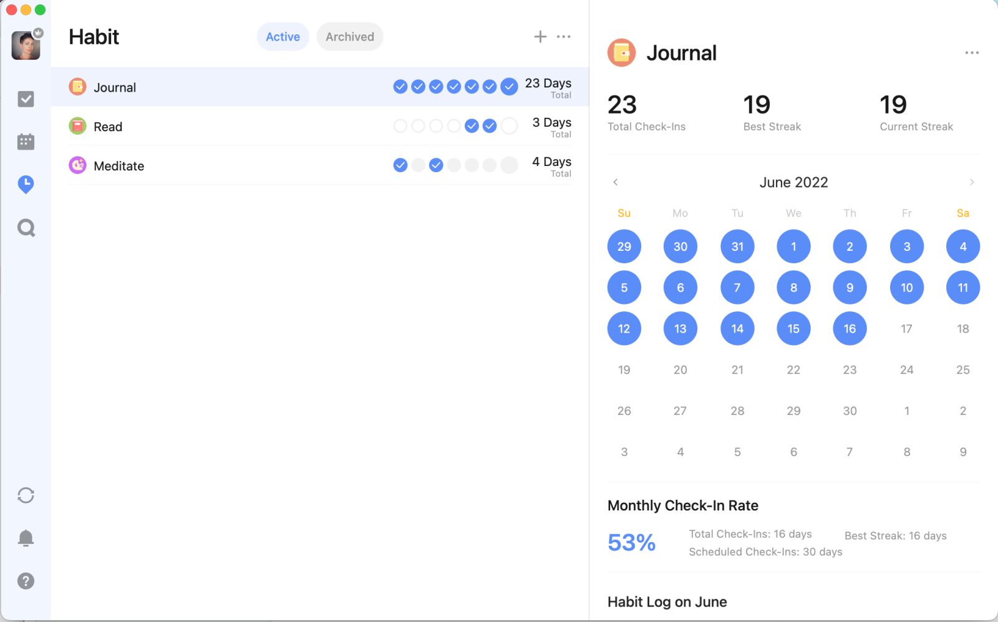Open the Habit clock icon in sidebar
Viewport: 998px width, 622px height.
click(x=26, y=185)
